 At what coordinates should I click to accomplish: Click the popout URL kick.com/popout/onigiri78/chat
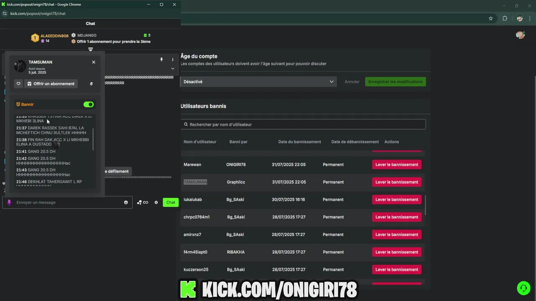[38, 13]
